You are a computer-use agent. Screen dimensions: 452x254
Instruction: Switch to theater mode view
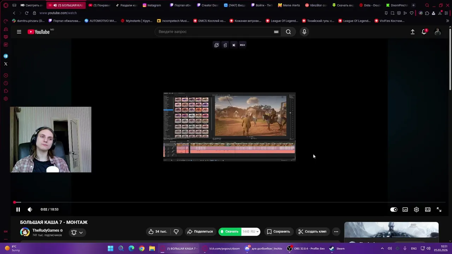click(x=428, y=210)
